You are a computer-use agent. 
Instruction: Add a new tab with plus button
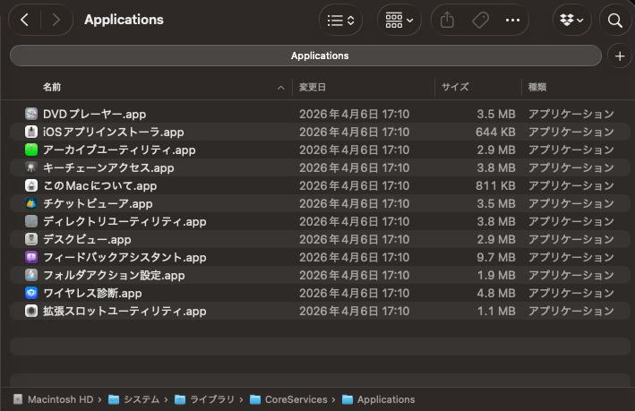(x=620, y=56)
